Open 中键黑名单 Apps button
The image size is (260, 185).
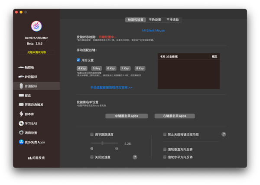(127, 116)
